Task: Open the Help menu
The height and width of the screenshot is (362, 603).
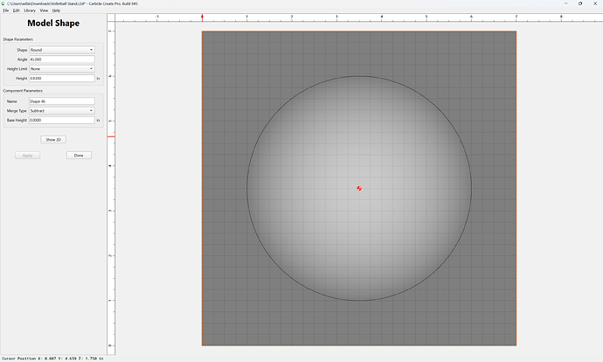Action: (x=56, y=10)
